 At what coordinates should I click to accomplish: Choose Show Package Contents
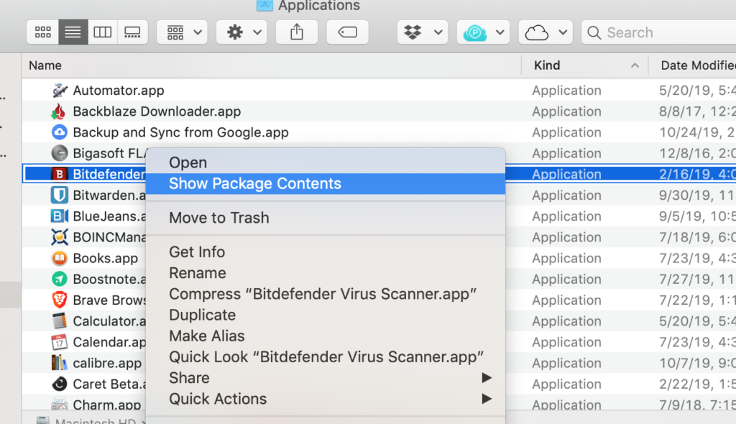[326, 183]
